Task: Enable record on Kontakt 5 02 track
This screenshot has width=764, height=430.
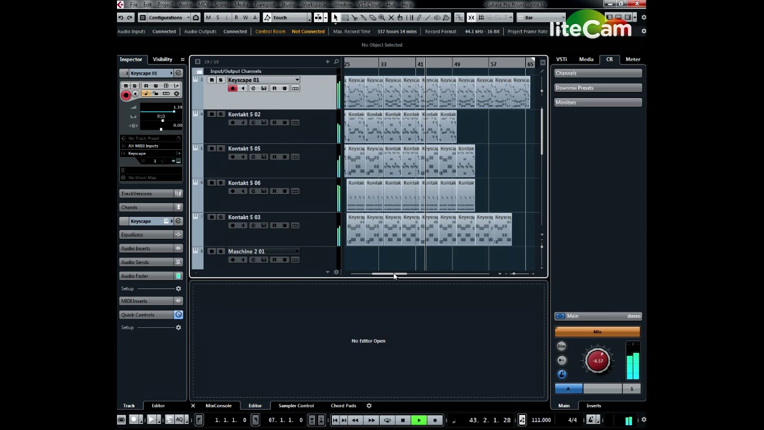Action: click(x=232, y=123)
